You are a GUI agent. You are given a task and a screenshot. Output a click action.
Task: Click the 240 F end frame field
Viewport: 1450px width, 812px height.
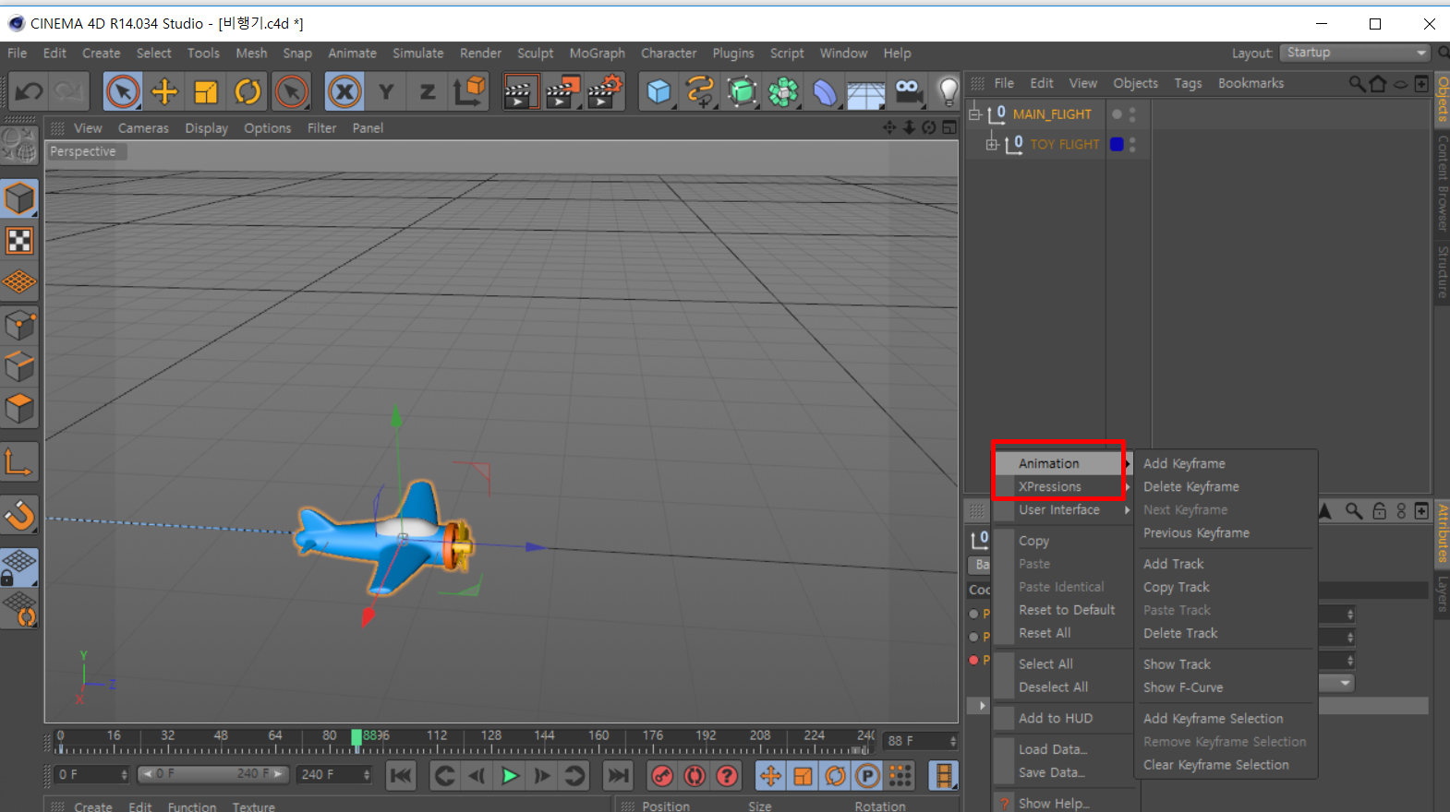tap(333, 774)
